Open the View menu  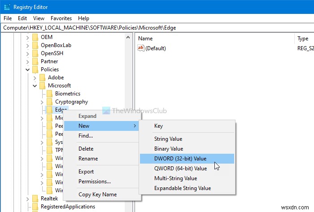pyautogui.click(x=39, y=18)
